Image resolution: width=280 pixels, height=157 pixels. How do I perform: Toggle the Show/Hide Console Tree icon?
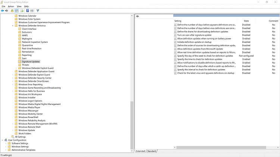tap(16, 11)
